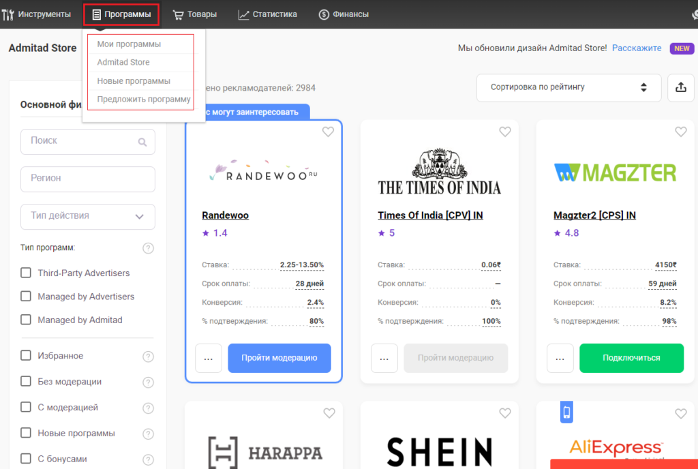This screenshot has width=698, height=469.
Task: Tick Third-Party Advertisers checkbox
Action: (x=26, y=273)
